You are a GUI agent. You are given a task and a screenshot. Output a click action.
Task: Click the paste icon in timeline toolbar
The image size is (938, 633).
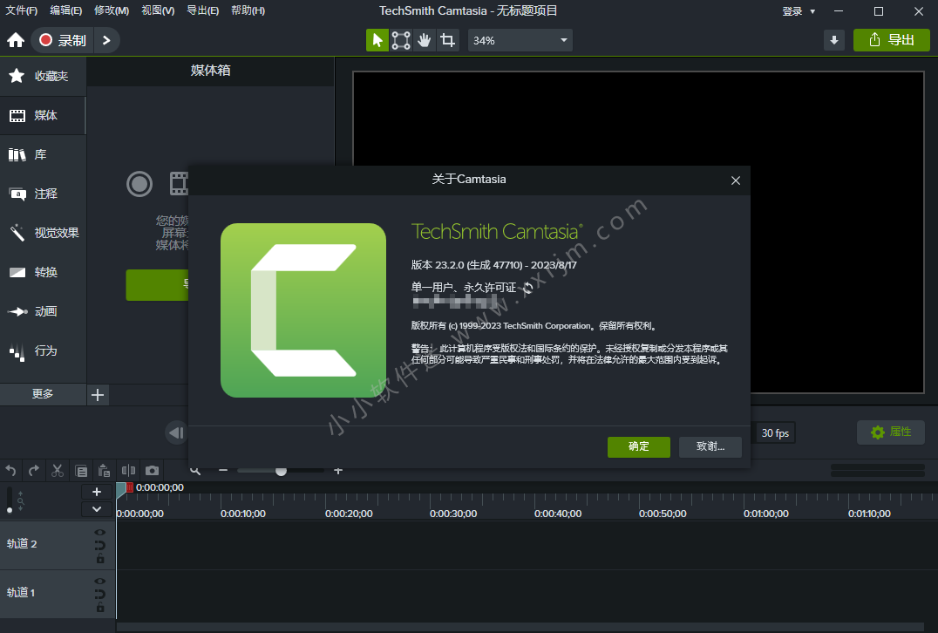point(104,471)
